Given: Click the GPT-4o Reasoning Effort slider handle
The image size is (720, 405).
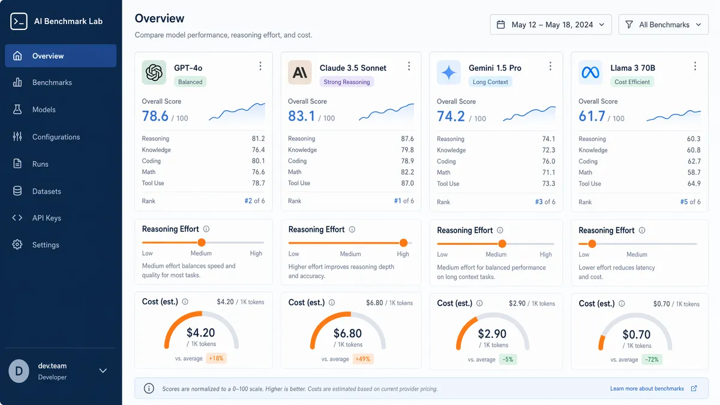Looking at the screenshot, I should [202, 242].
